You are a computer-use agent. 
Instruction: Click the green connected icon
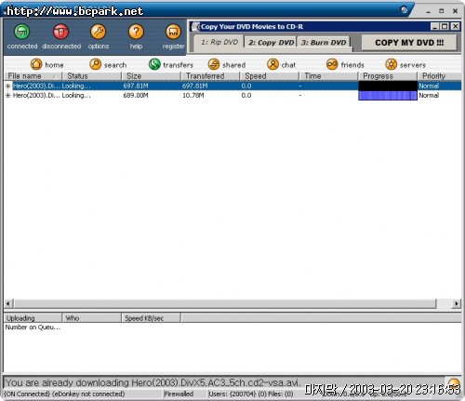click(22, 32)
